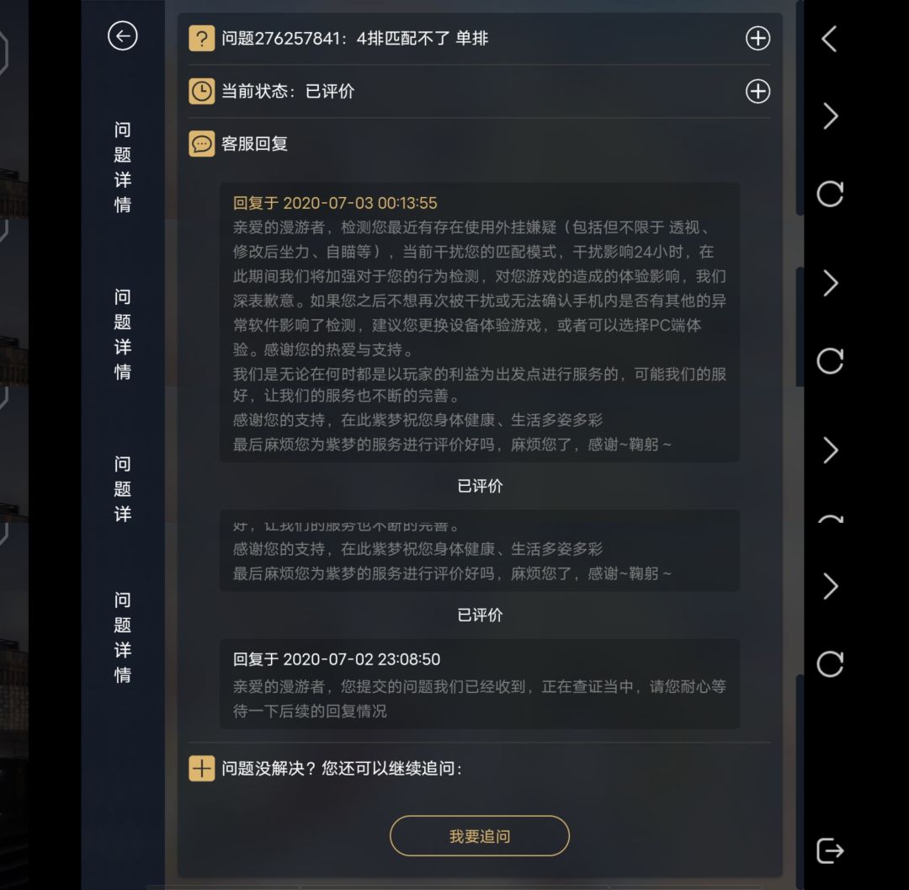The width and height of the screenshot is (909, 890).
Task: Click the exit icon at bottom right
Action: [830, 850]
